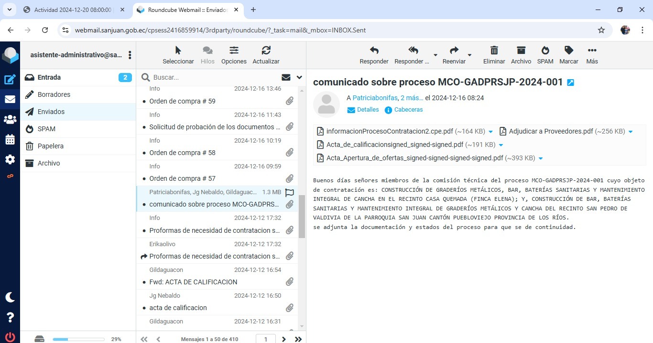653x343 pixels.
Task: Open the Borradores folder
Action: coord(54,94)
